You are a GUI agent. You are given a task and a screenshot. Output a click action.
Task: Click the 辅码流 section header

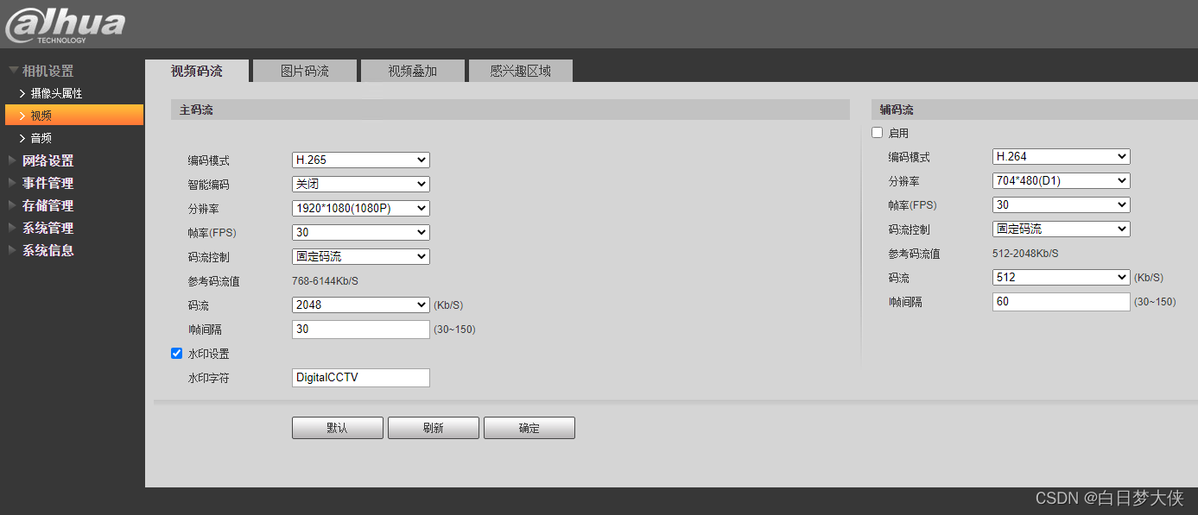[1035, 110]
